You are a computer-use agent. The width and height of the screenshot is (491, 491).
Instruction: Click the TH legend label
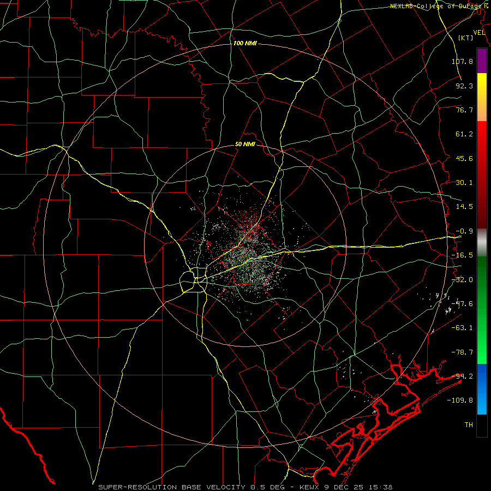[x=469, y=425]
